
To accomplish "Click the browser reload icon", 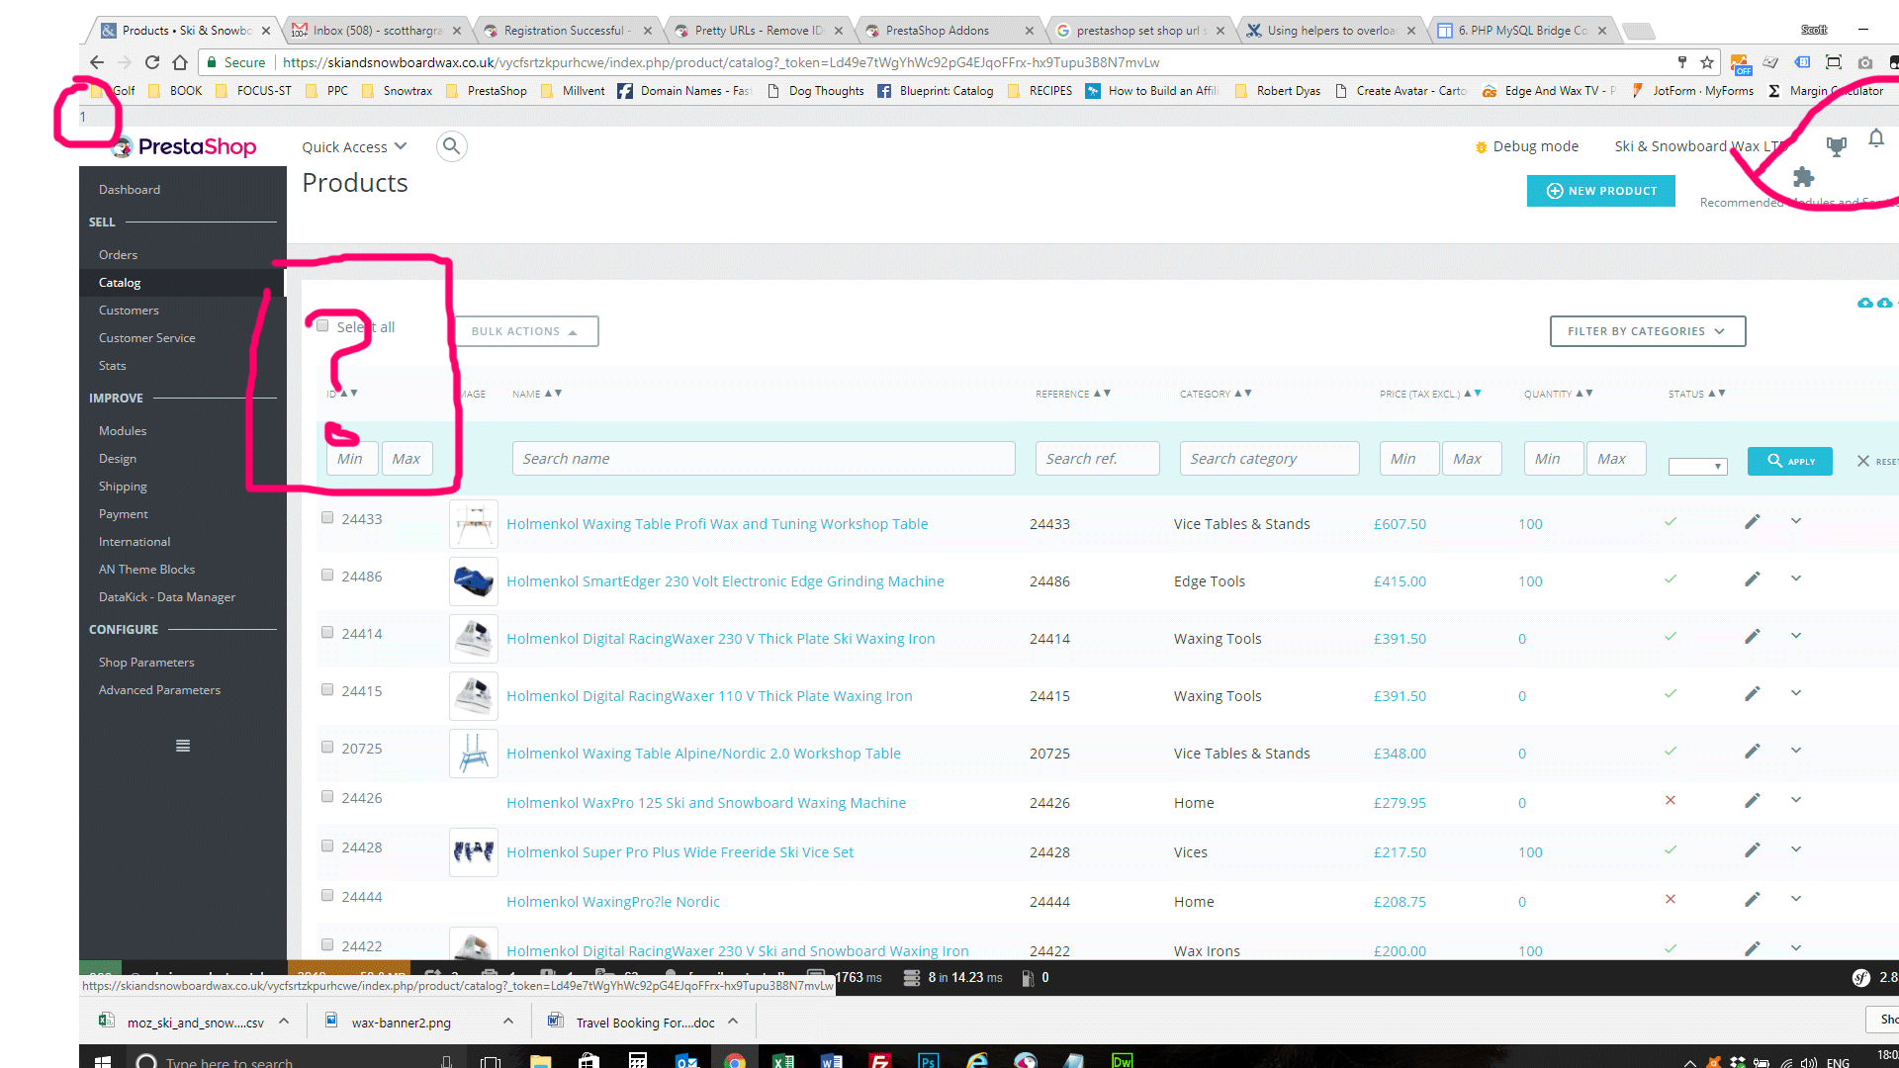I will click(152, 62).
